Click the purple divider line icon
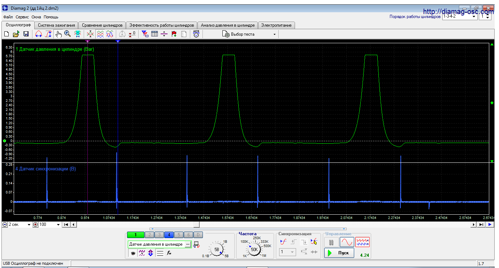This screenshot has width=499, height=268. (164, 34)
